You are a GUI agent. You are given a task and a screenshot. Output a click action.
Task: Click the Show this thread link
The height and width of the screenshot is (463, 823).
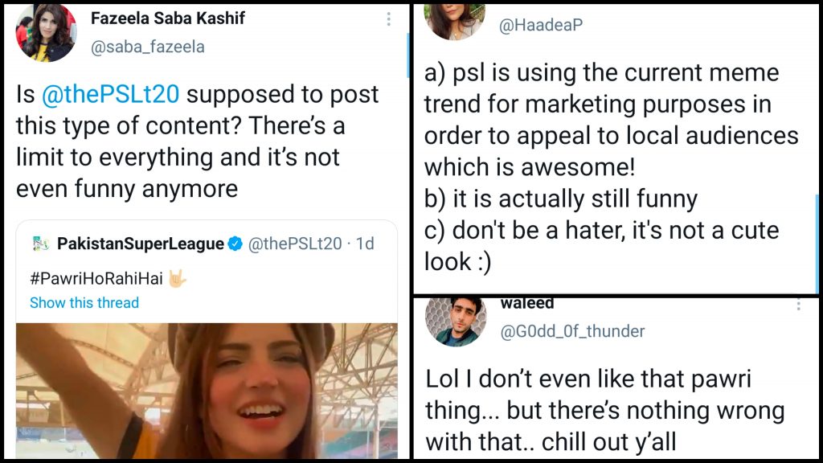click(x=84, y=302)
